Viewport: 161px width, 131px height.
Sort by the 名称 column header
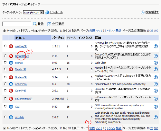click(33, 38)
